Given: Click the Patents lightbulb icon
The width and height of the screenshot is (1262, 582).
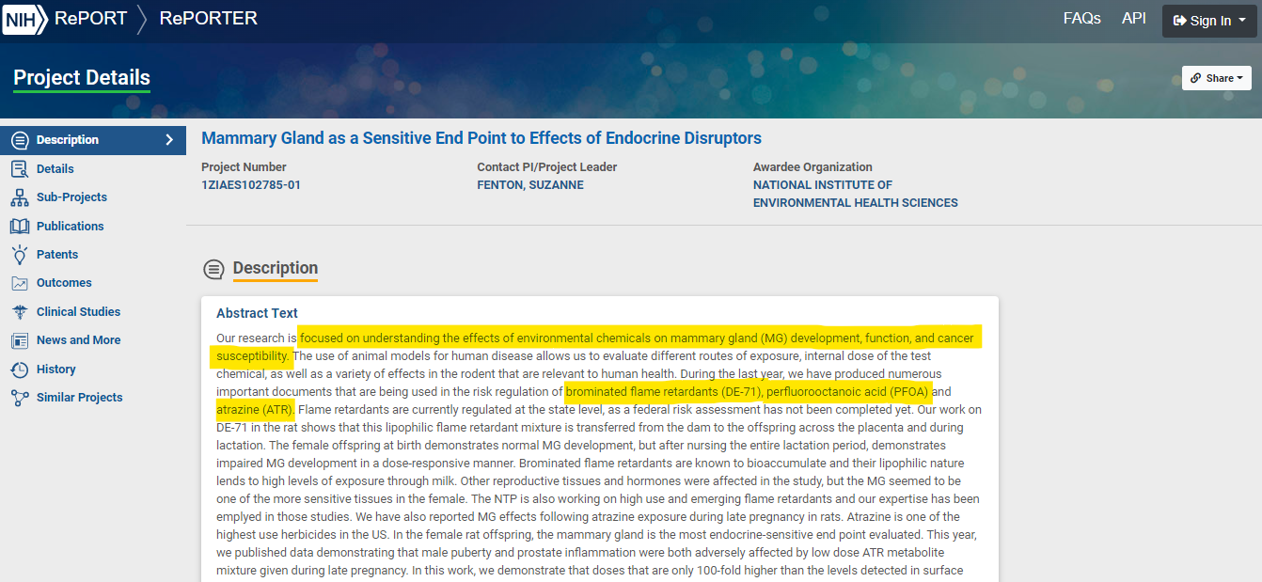Looking at the screenshot, I should coord(19,255).
